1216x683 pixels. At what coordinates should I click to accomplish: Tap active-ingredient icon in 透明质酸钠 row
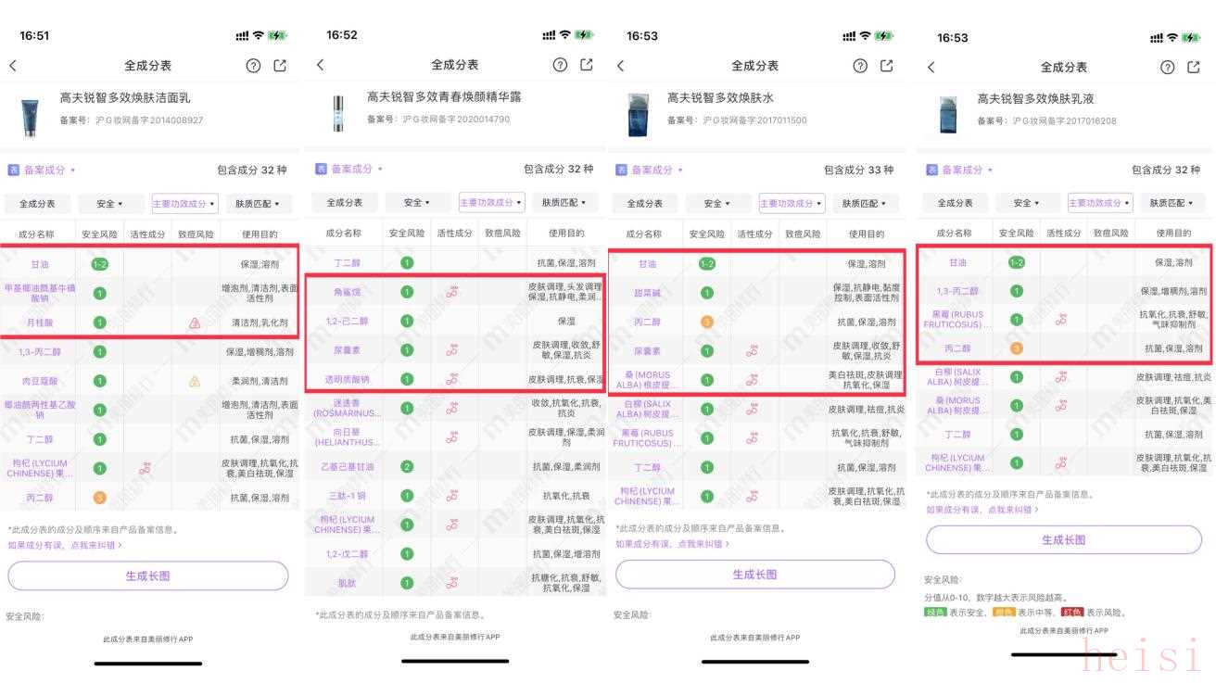(452, 379)
